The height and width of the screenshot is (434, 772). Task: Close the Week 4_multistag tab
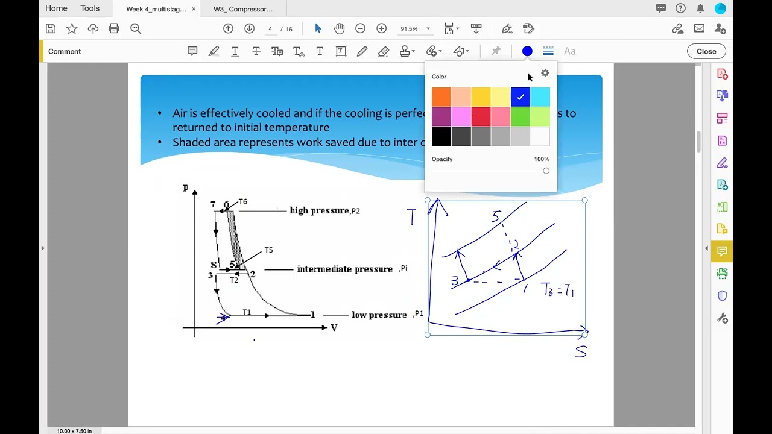[193, 9]
